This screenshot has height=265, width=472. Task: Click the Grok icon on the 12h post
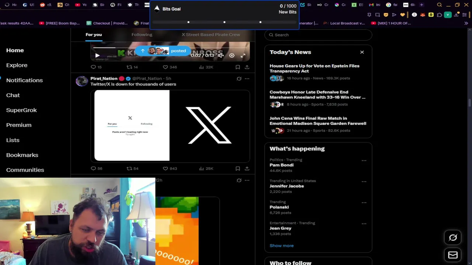coord(239,180)
